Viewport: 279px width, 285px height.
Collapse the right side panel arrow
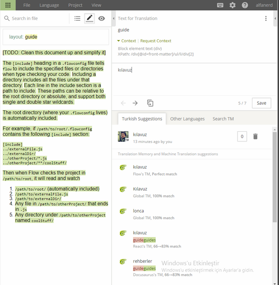click(x=275, y=18)
